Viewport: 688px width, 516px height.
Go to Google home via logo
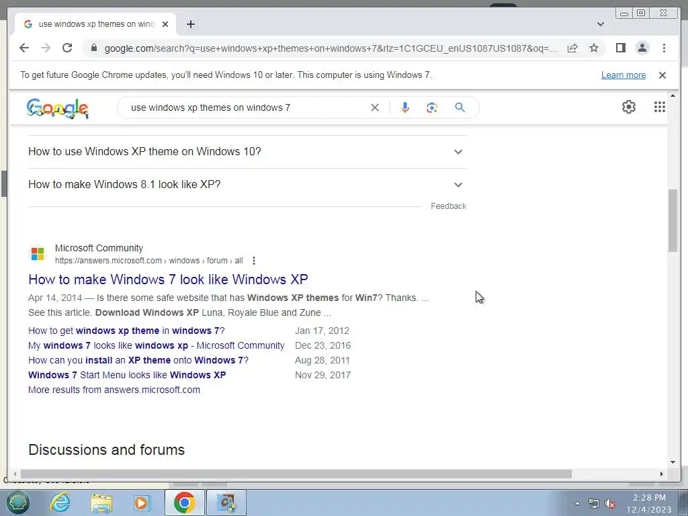[x=58, y=108]
